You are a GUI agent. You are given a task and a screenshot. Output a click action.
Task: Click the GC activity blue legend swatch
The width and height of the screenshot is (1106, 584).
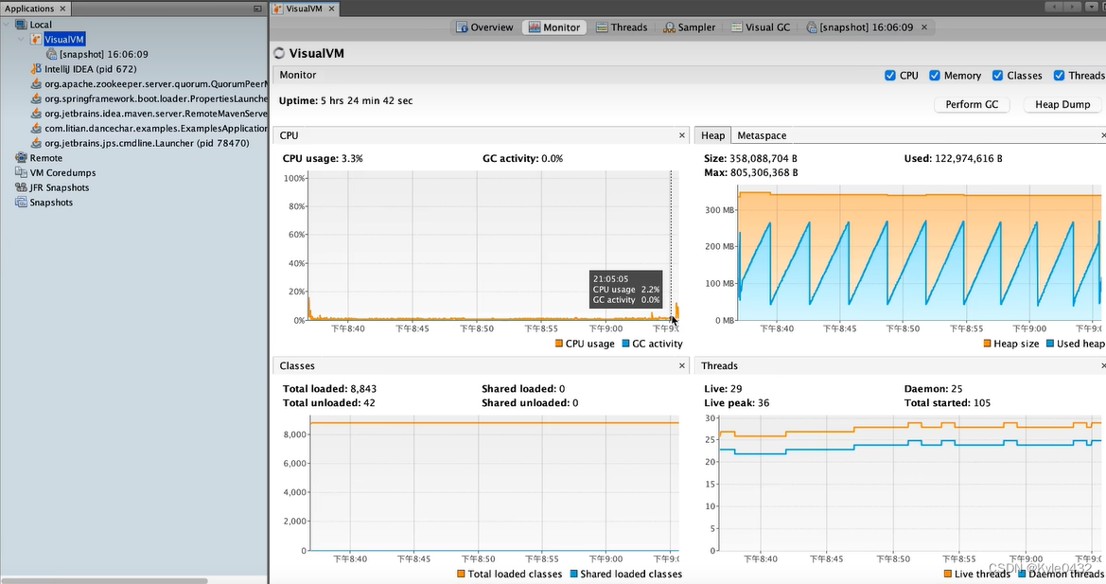tap(625, 344)
